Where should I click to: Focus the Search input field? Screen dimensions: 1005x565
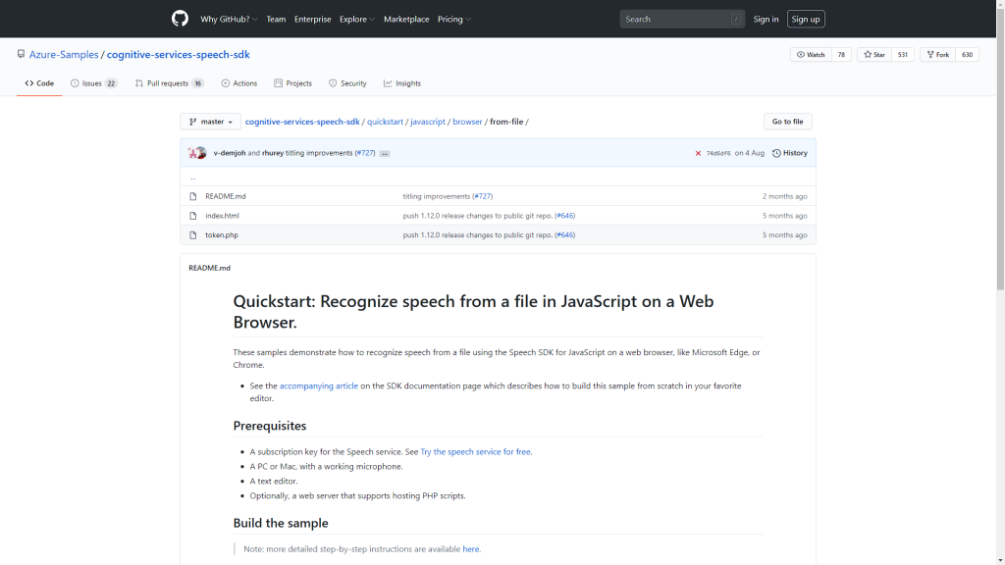[x=682, y=20]
